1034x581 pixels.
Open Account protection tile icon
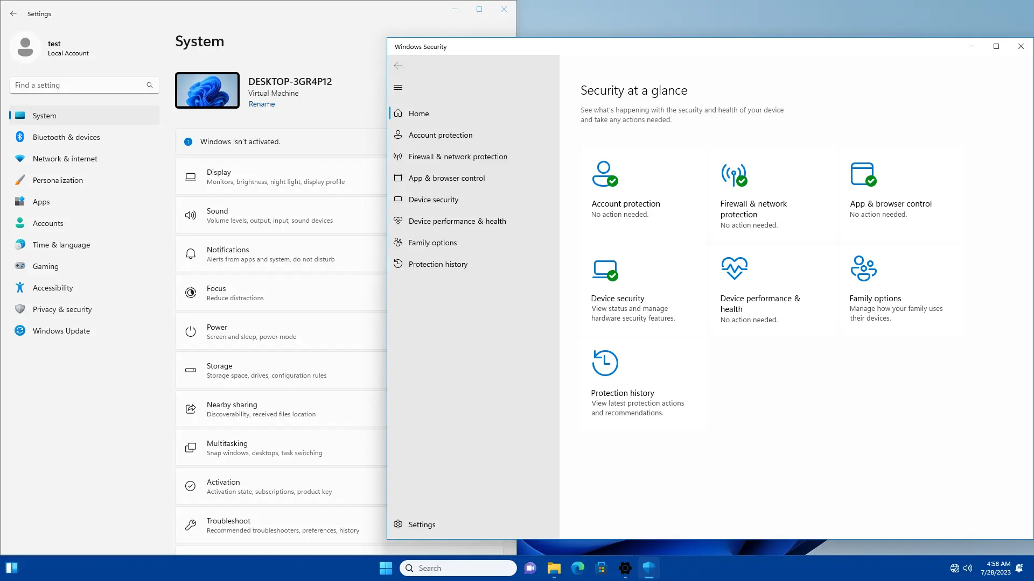tap(604, 174)
